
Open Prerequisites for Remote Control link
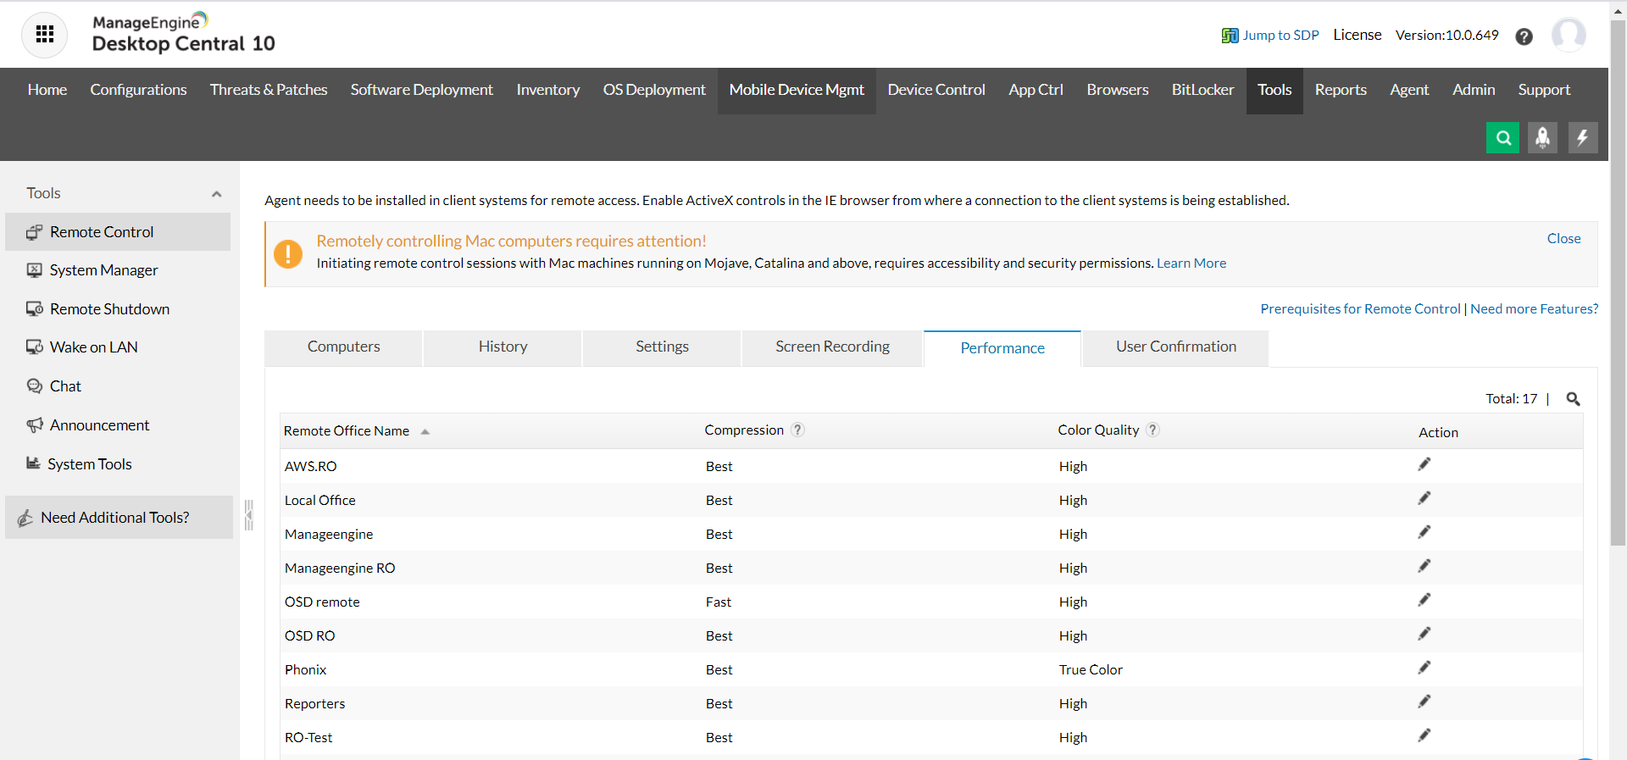point(1360,309)
